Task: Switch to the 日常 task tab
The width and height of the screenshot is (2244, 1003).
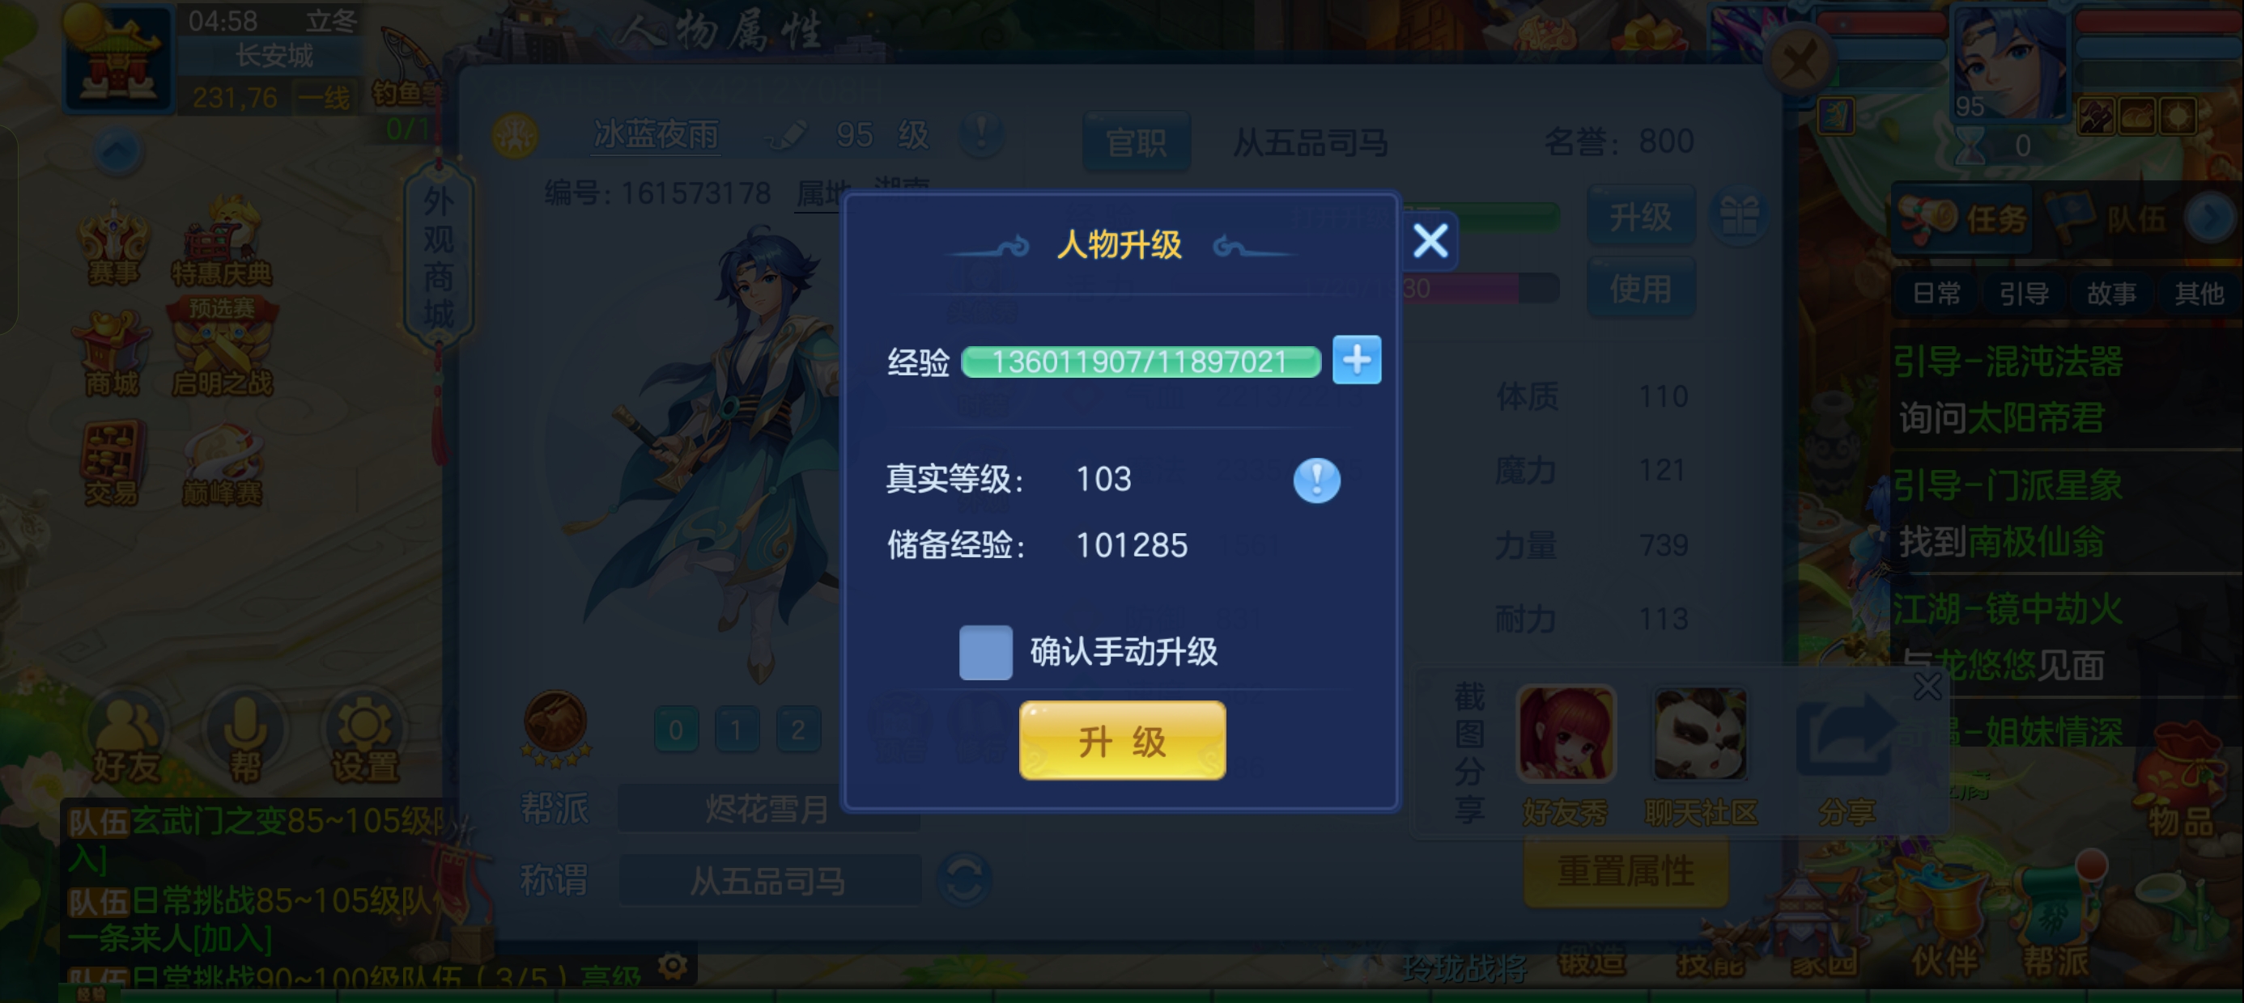Action: (x=1936, y=294)
